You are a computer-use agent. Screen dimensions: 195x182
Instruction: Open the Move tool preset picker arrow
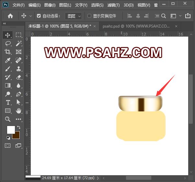tap(30, 16)
